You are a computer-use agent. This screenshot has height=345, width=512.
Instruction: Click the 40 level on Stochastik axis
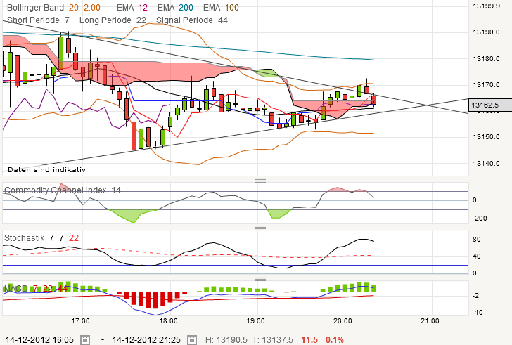click(x=476, y=256)
